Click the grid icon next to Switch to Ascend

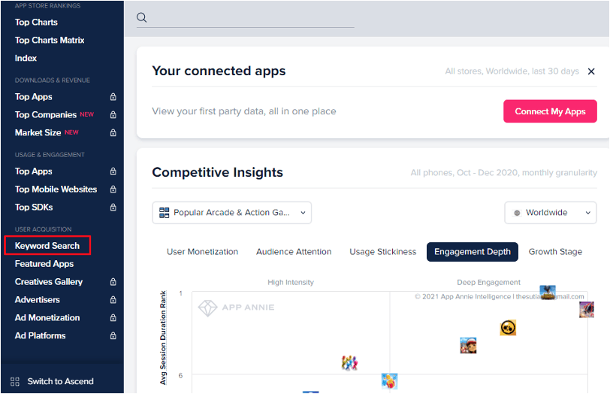pos(15,381)
